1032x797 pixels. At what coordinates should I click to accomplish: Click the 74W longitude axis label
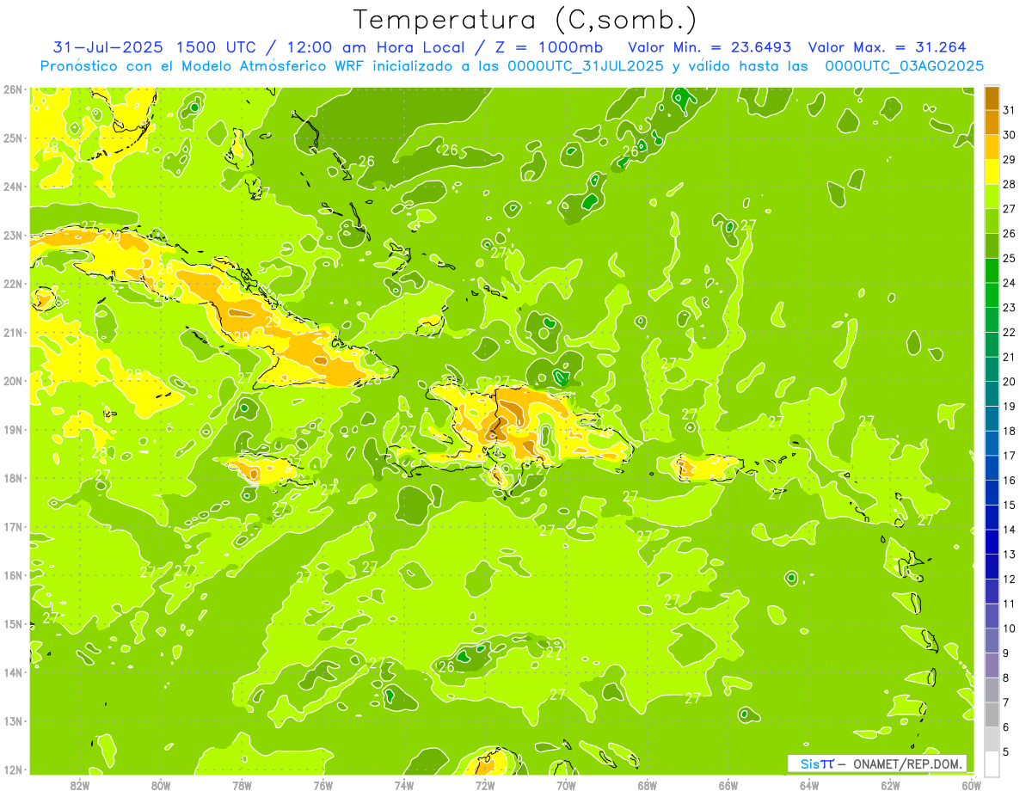[x=404, y=785]
